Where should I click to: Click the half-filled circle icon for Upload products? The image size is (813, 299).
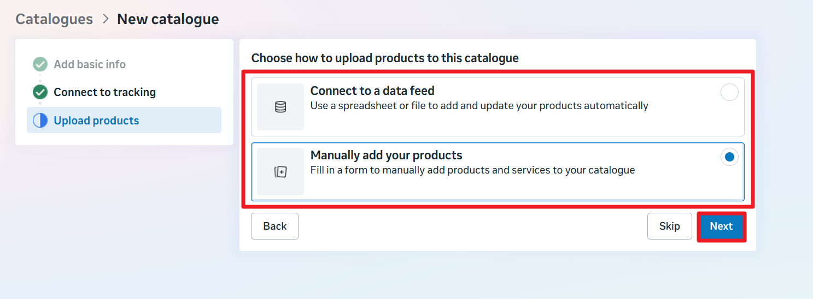40,121
